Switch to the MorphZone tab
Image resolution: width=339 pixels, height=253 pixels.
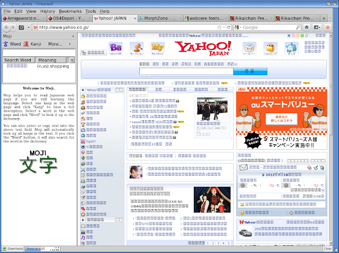[x=160, y=19]
